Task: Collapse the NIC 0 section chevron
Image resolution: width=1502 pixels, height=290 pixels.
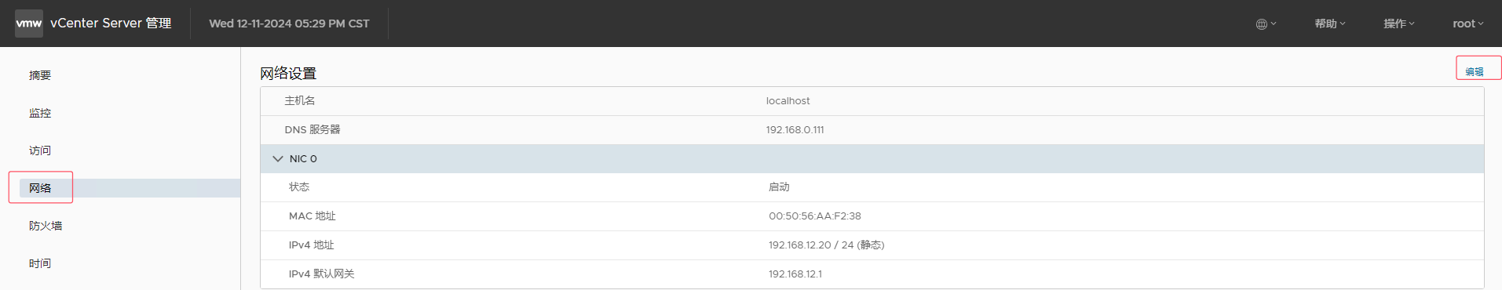Action: (277, 158)
